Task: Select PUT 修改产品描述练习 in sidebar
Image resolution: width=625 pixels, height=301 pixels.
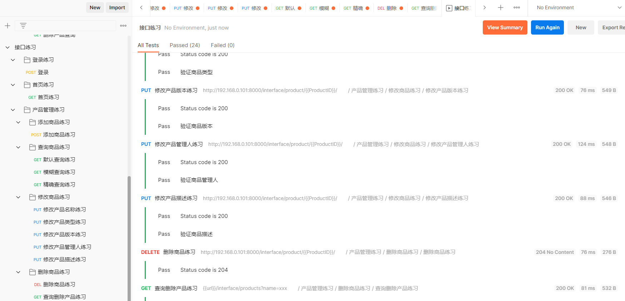Action: [60, 260]
